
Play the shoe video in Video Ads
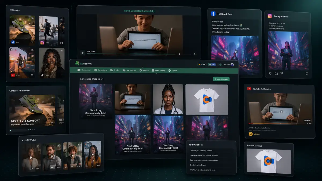[x=22, y=30]
